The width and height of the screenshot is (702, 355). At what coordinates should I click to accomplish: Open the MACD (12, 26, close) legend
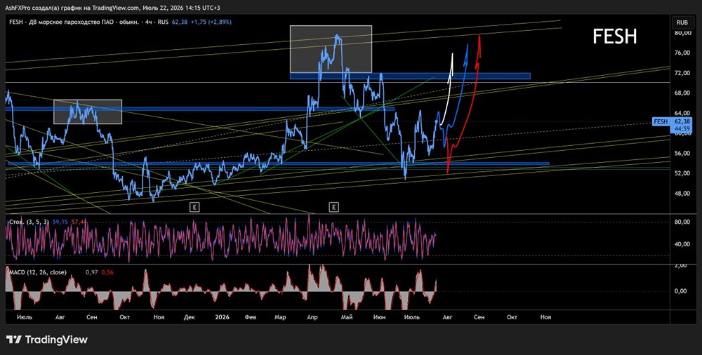(x=38, y=272)
